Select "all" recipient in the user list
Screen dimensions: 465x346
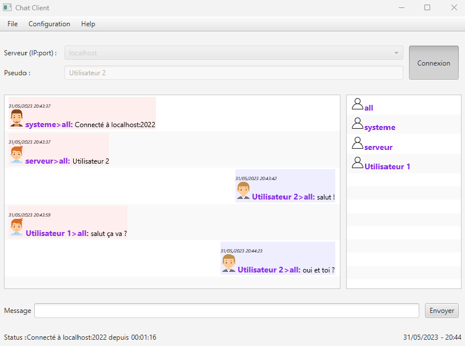click(369, 108)
